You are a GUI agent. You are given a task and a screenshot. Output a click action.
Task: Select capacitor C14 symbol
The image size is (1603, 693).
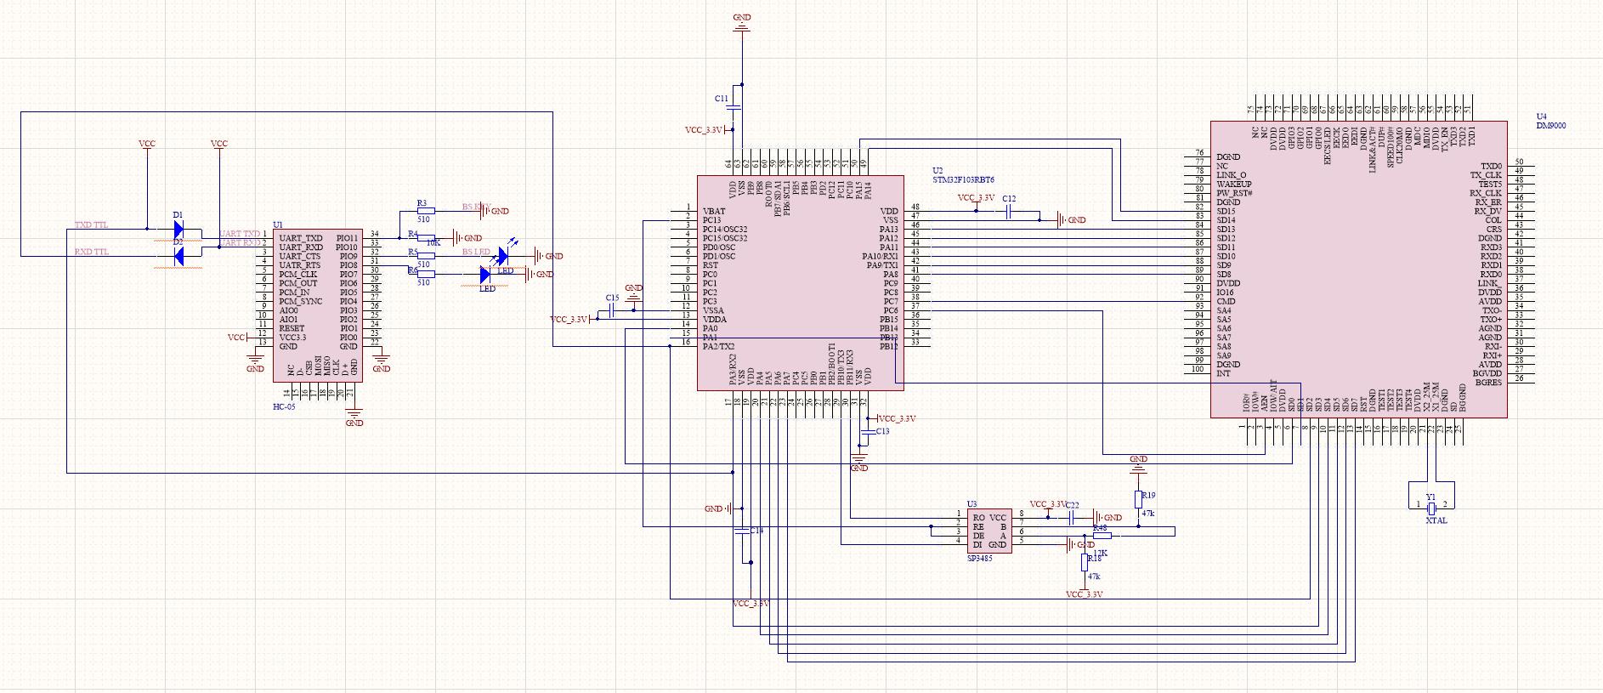coord(743,531)
